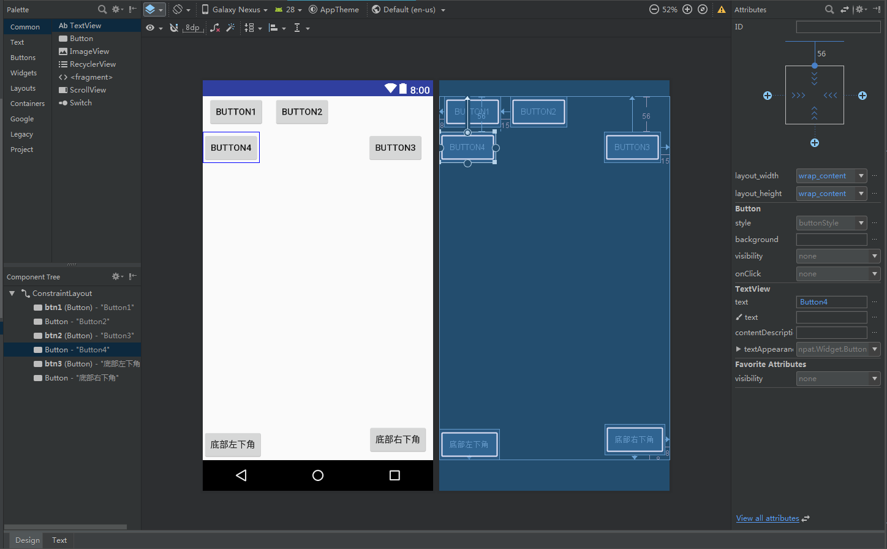Switch to the Text tab
The width and height of the screenshot is (887, 549).
[59, 540]
